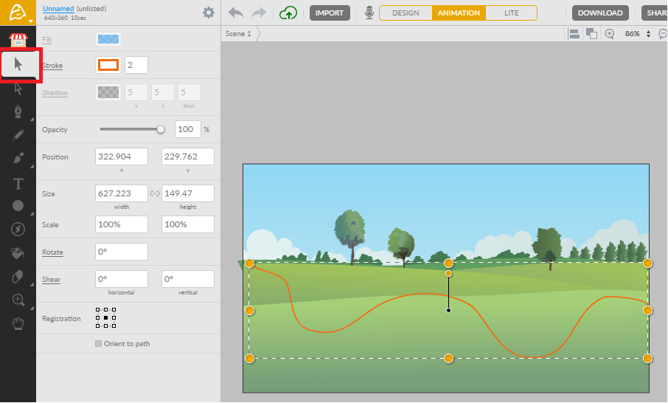Switch to the Lite mode tab
The image size is (668, 403).
[x=511, y=13]
